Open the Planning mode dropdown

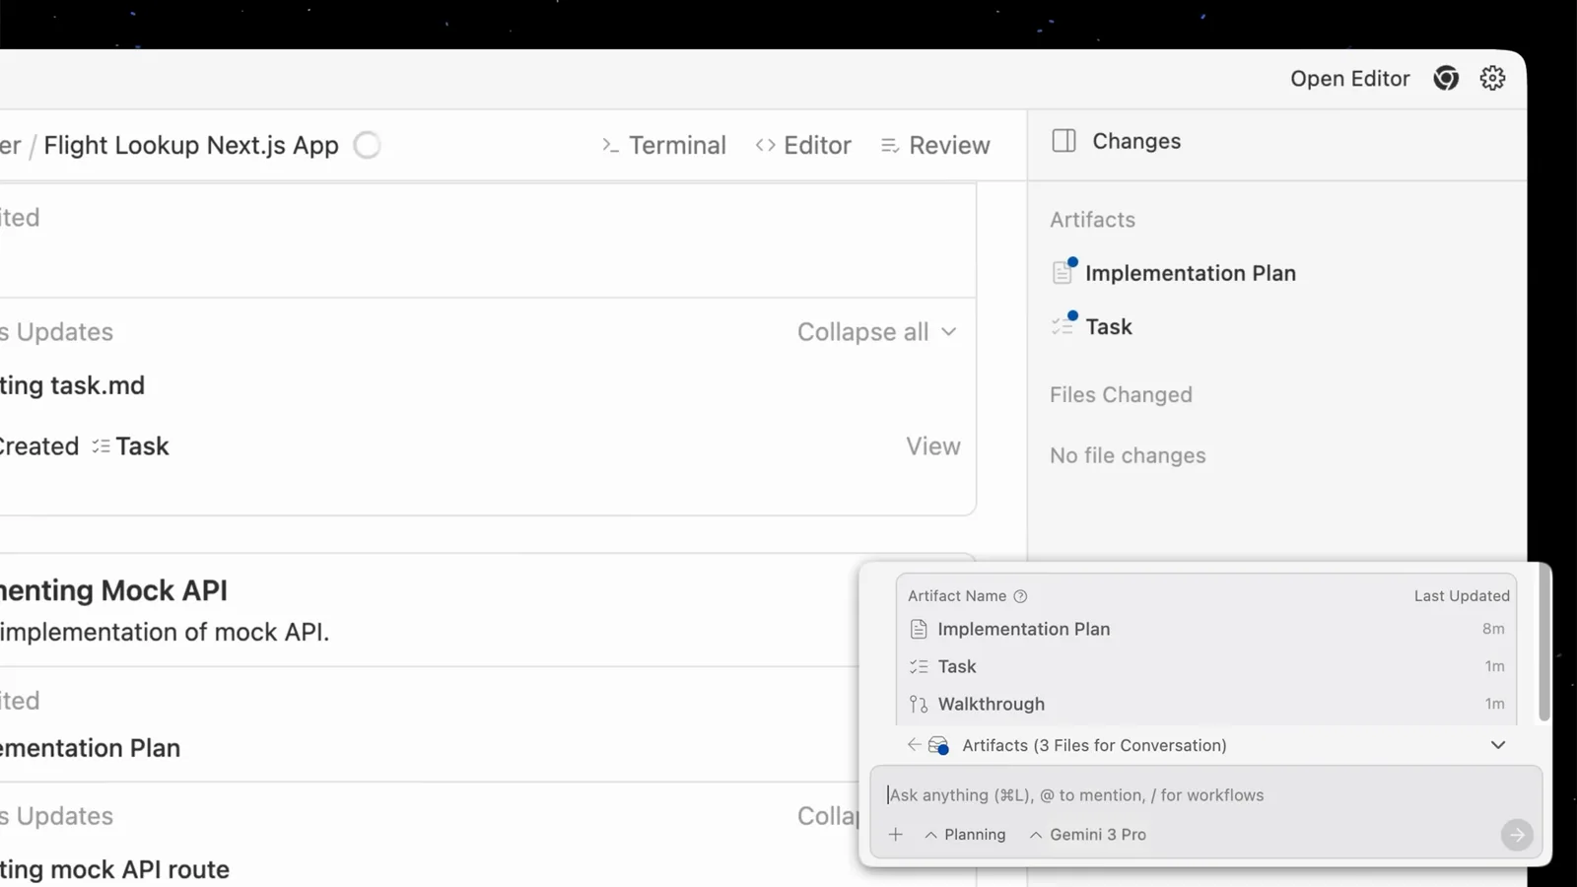(965, 835)
